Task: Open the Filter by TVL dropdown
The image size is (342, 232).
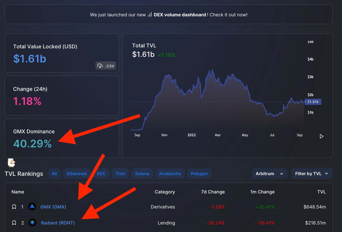Action: [312, 174]
